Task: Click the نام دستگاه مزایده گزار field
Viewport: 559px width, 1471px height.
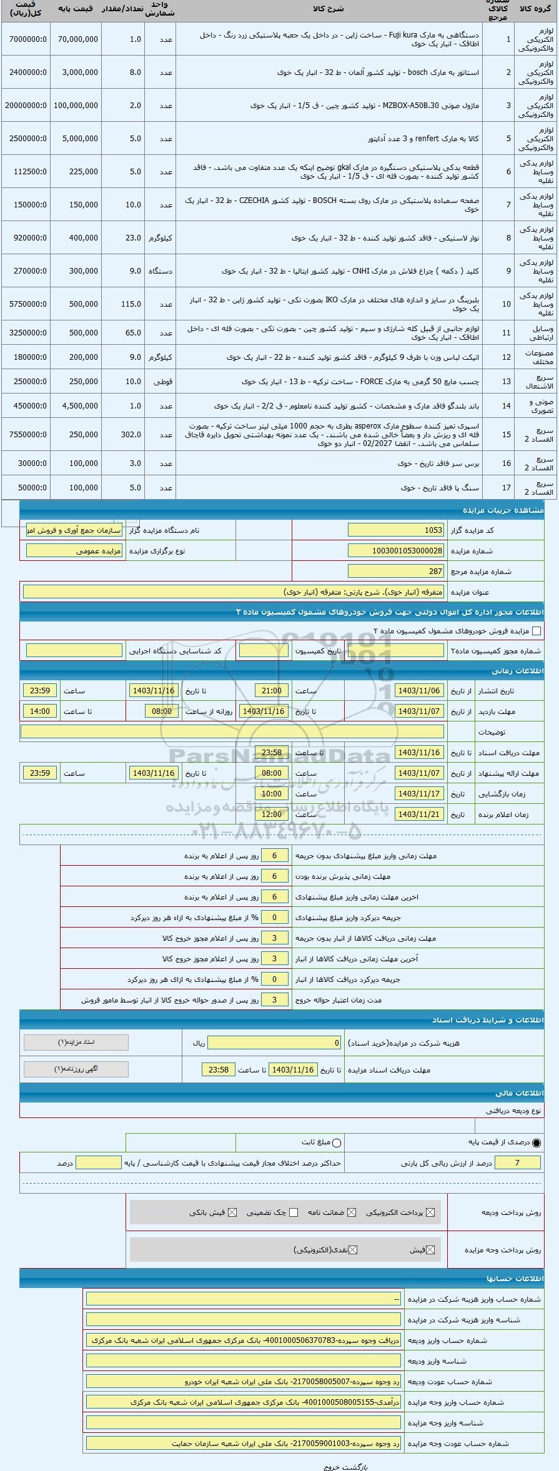Action: 74,530
